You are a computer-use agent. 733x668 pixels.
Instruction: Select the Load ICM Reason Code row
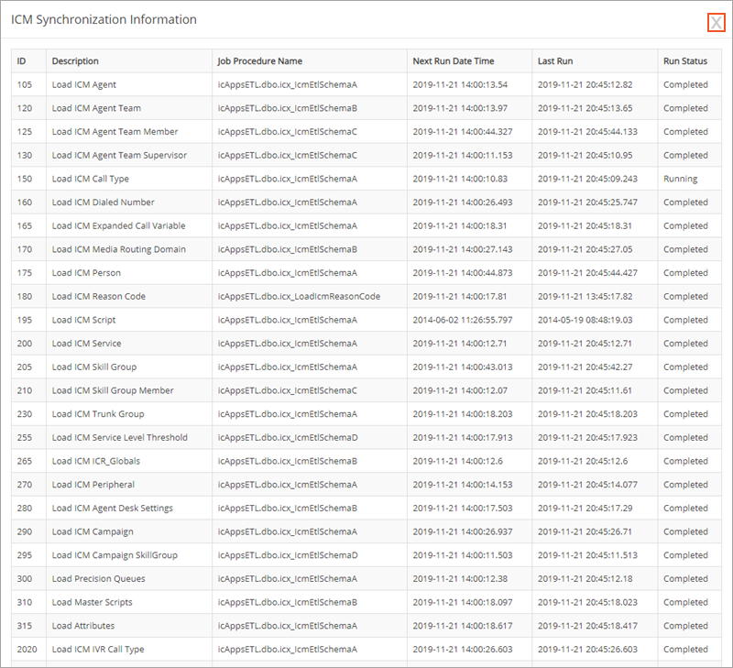point(366,296)
